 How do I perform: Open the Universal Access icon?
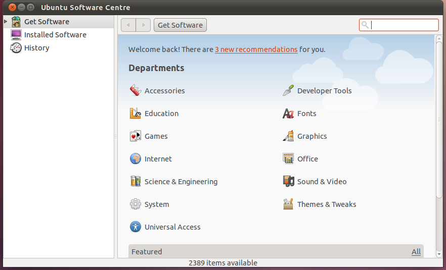(x=136, y=227)
